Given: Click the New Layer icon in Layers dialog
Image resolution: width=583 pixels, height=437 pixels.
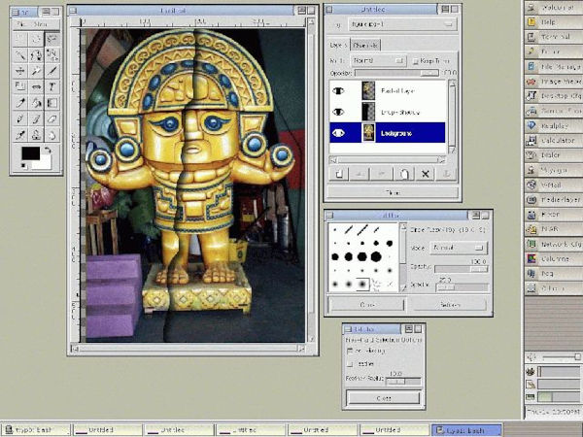Looking at the screenshot, I should tap(340, 173).
